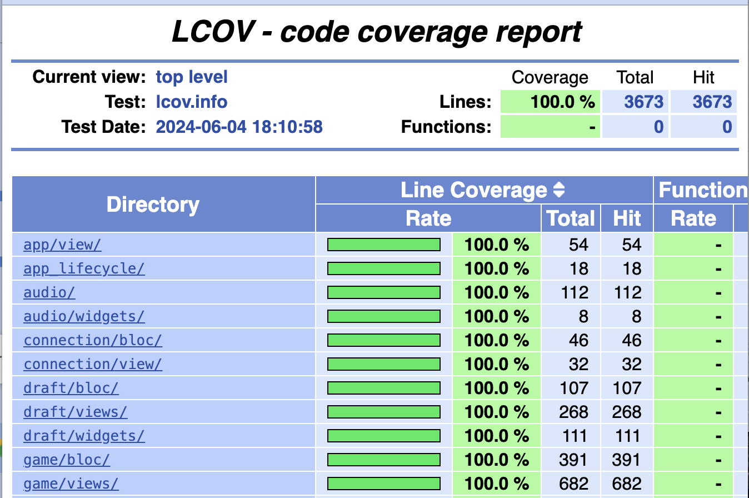749x498 pixels.
Task: Open the audio/ directory link
Action: coord(49,292)
